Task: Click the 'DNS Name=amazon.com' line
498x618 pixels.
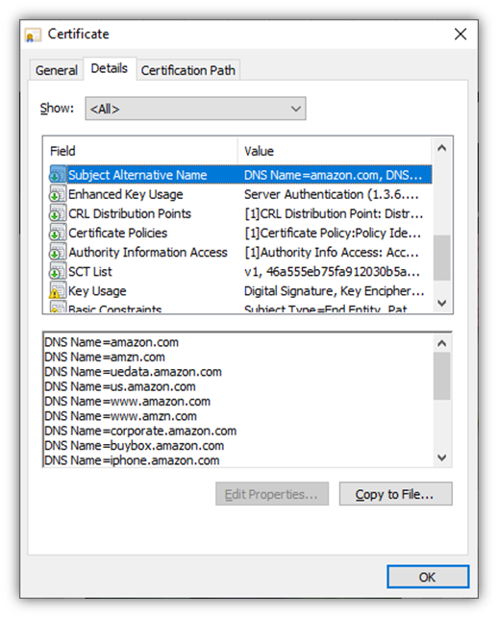Action: coord(112,342)
